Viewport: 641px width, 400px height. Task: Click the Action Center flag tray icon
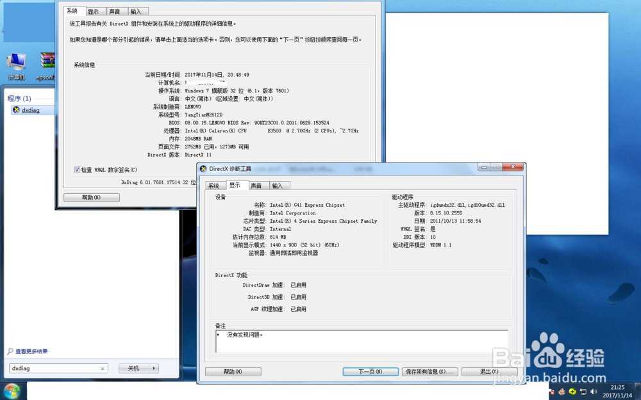point(551,392)
